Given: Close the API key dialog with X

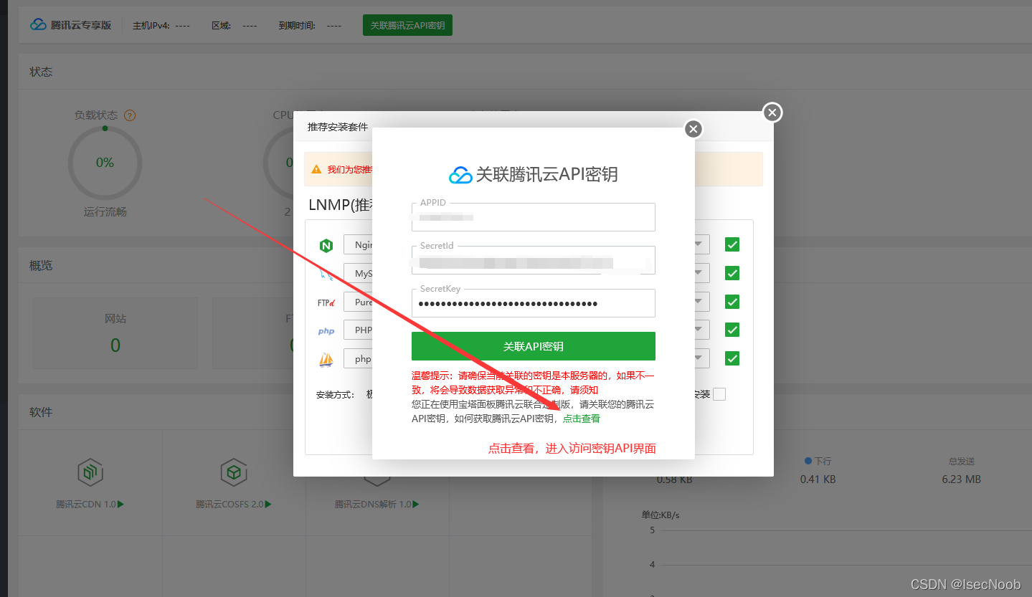Looking at the screenshot, I should click(x=693, y=129).
